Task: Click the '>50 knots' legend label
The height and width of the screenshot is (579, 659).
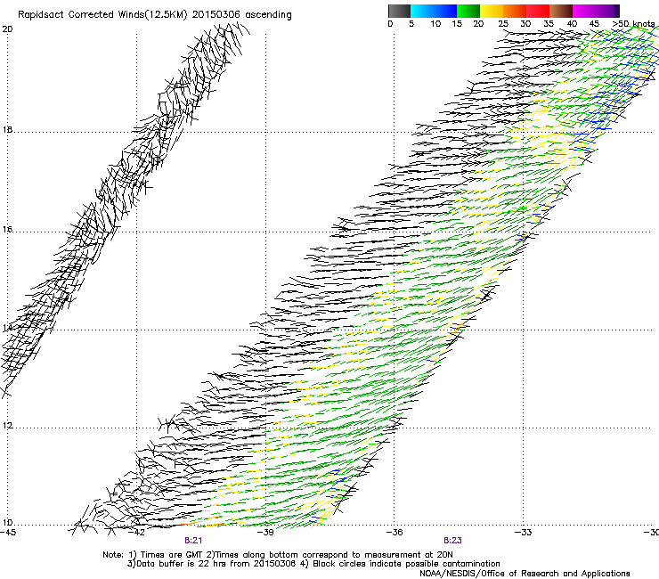Action: pos(634,24)
